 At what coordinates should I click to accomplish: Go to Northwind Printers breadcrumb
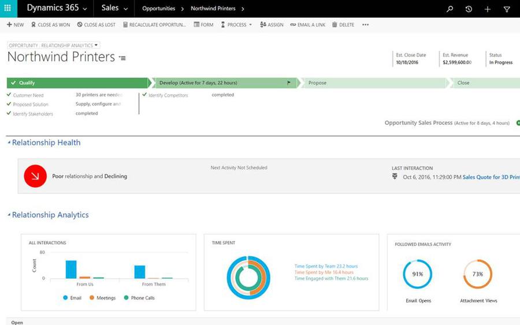coord(213,8)
